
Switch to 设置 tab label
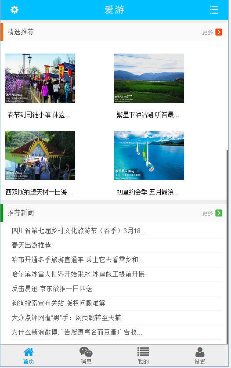point(200,361)
